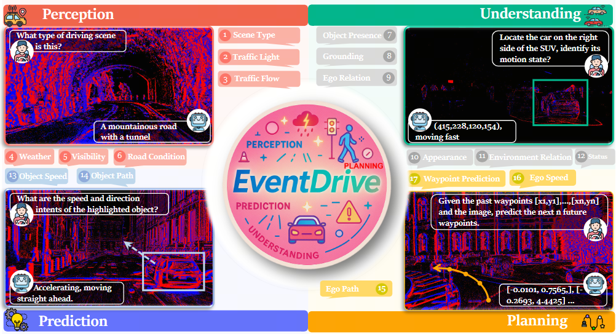
Task: Click the PERCEPTION word inside the circular logo
Action: pyautogui.click(x=274, y=144)
